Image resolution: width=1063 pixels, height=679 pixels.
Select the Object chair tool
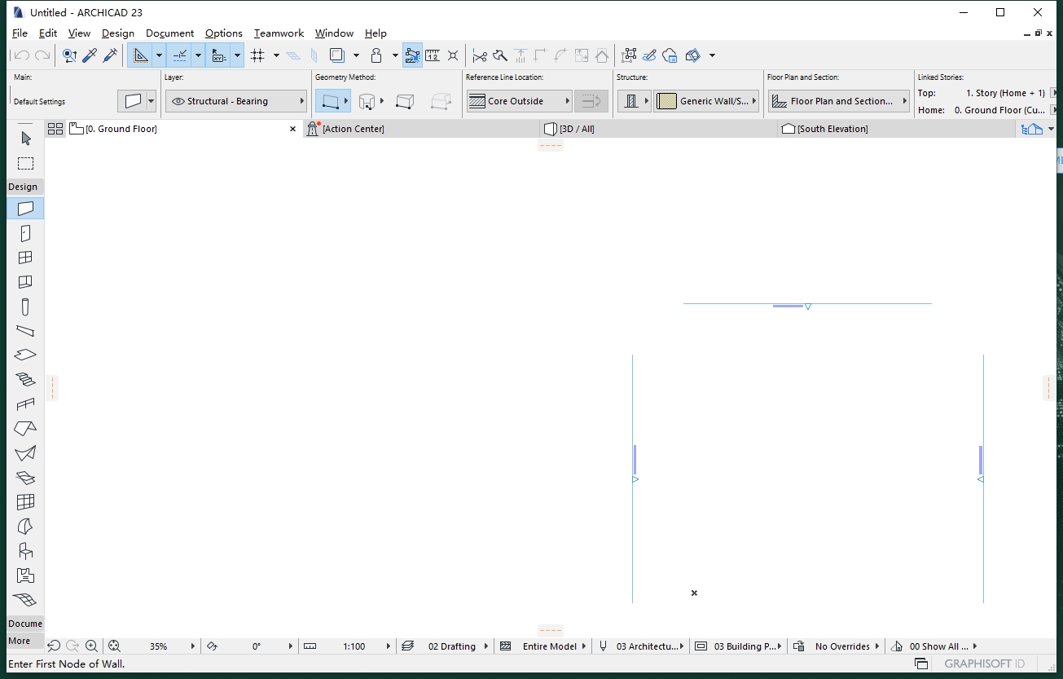[x=25, y=551]
